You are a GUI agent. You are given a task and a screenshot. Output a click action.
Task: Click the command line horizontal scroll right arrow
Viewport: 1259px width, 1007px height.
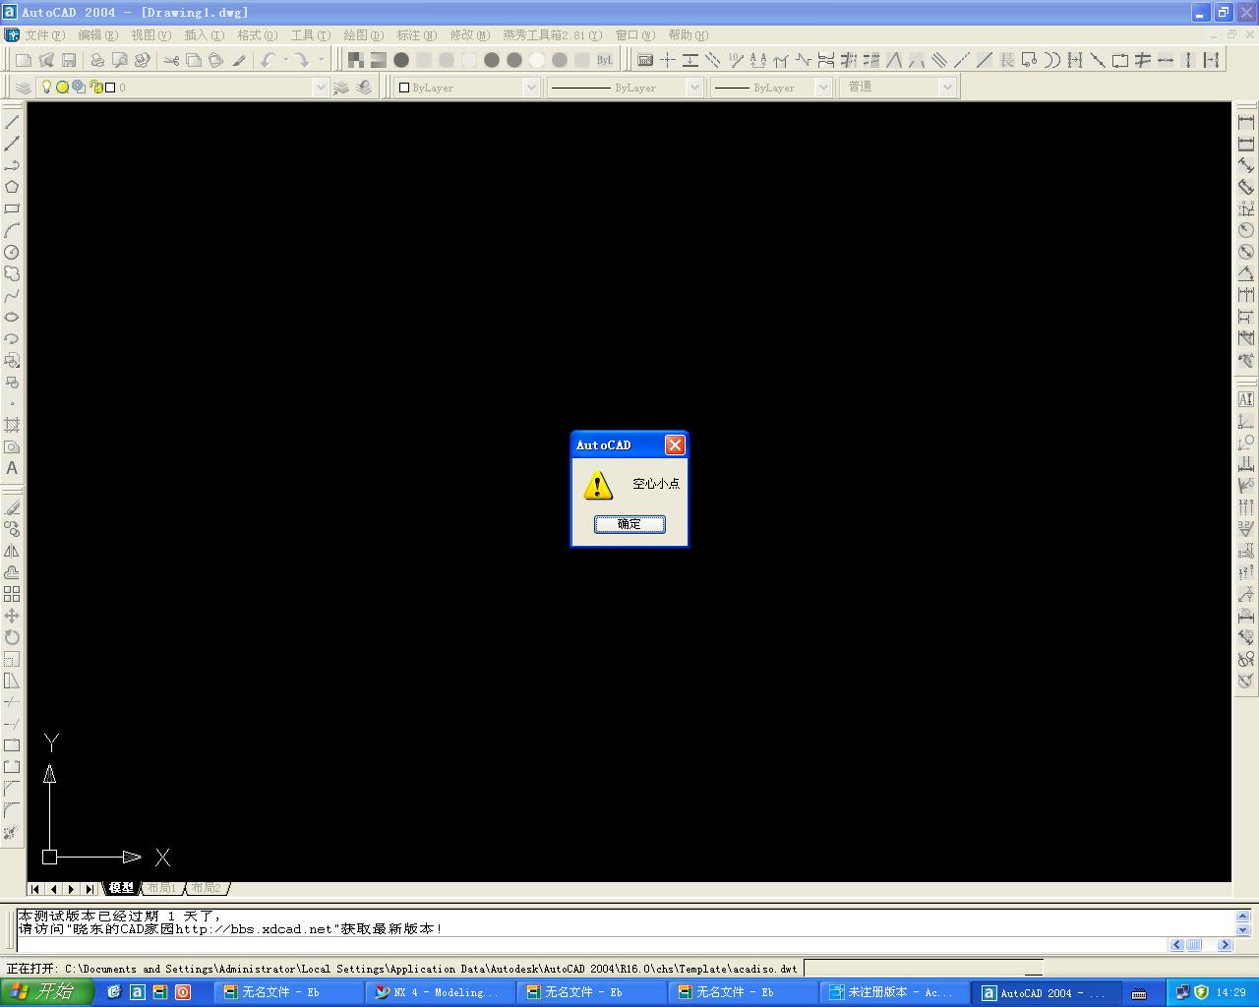(x=1225, y=945)
